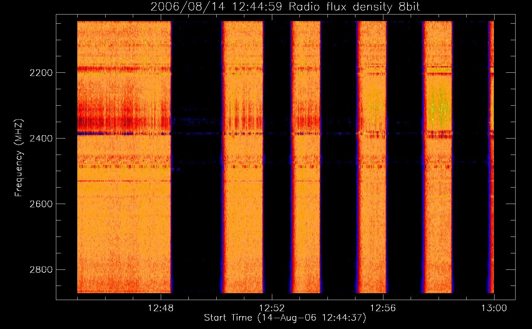
Task: Click the 2800 frequency tick label
Action: (41, 270)
